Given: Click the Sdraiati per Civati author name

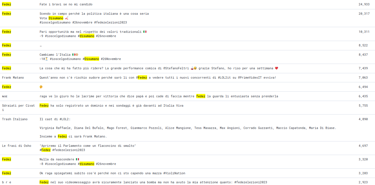Looking at the screenshot, I should 18,106.
